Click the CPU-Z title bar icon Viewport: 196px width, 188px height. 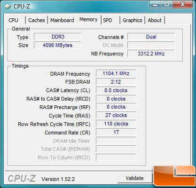[x=8, y=7]
